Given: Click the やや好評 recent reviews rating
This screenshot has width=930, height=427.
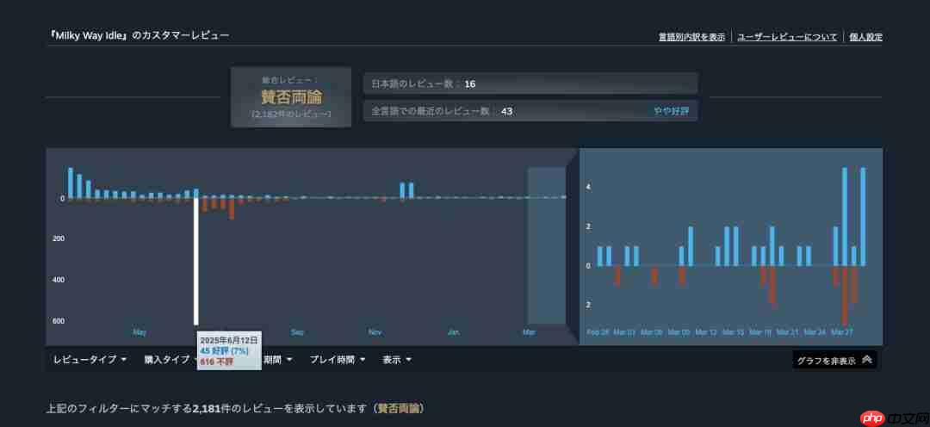Looking at the screenshot, I should point(672,111).
